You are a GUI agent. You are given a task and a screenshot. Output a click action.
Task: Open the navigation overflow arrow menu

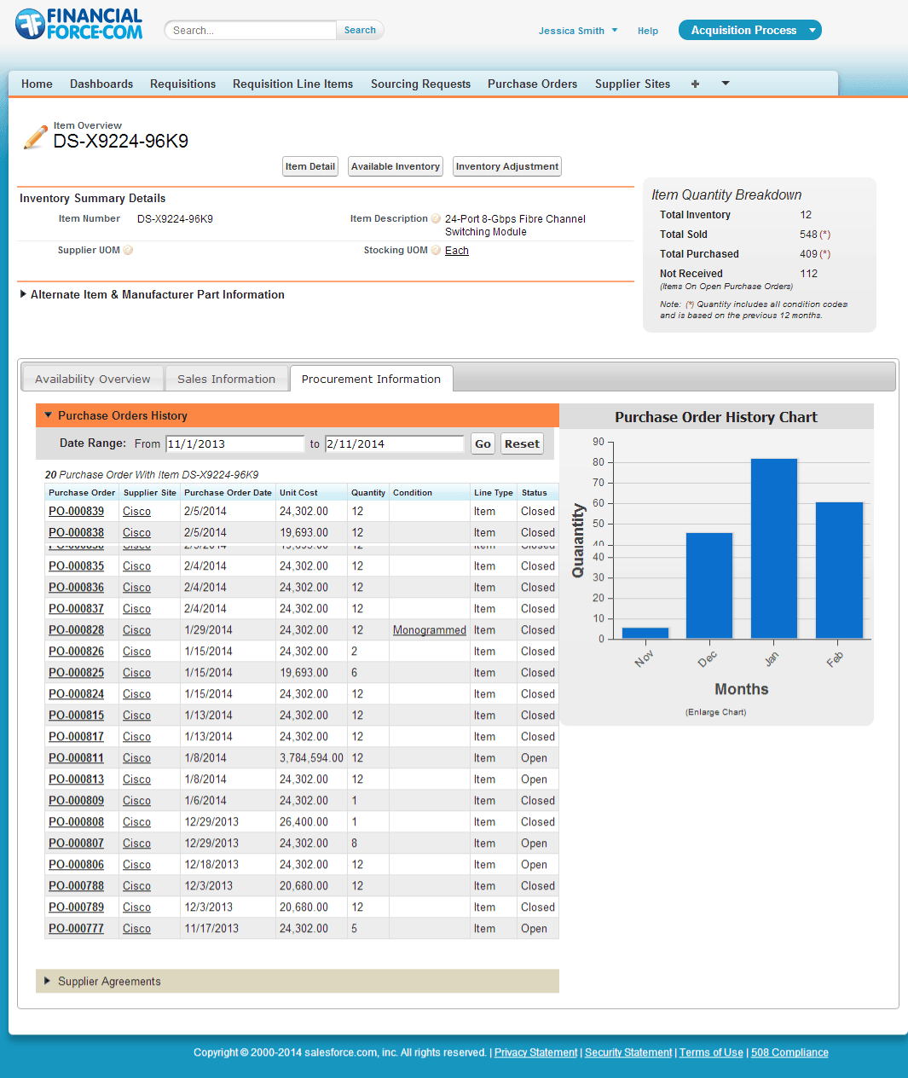point(725,84)
